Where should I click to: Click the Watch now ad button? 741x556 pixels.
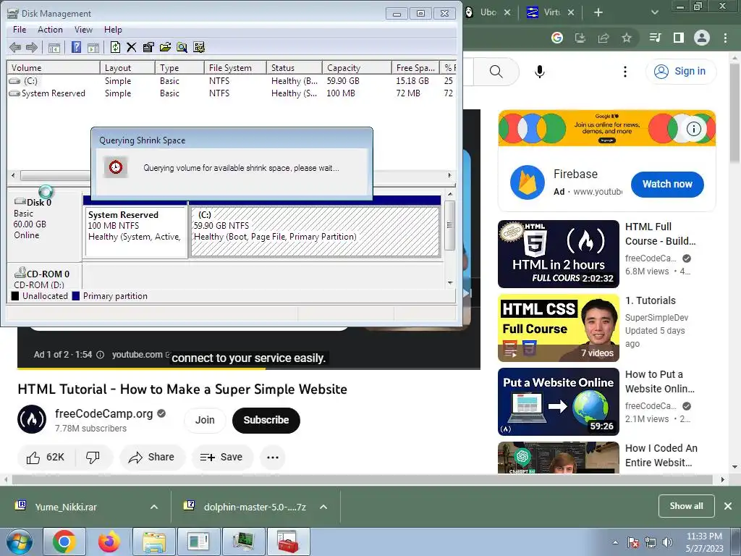click(x=667, y=185)
